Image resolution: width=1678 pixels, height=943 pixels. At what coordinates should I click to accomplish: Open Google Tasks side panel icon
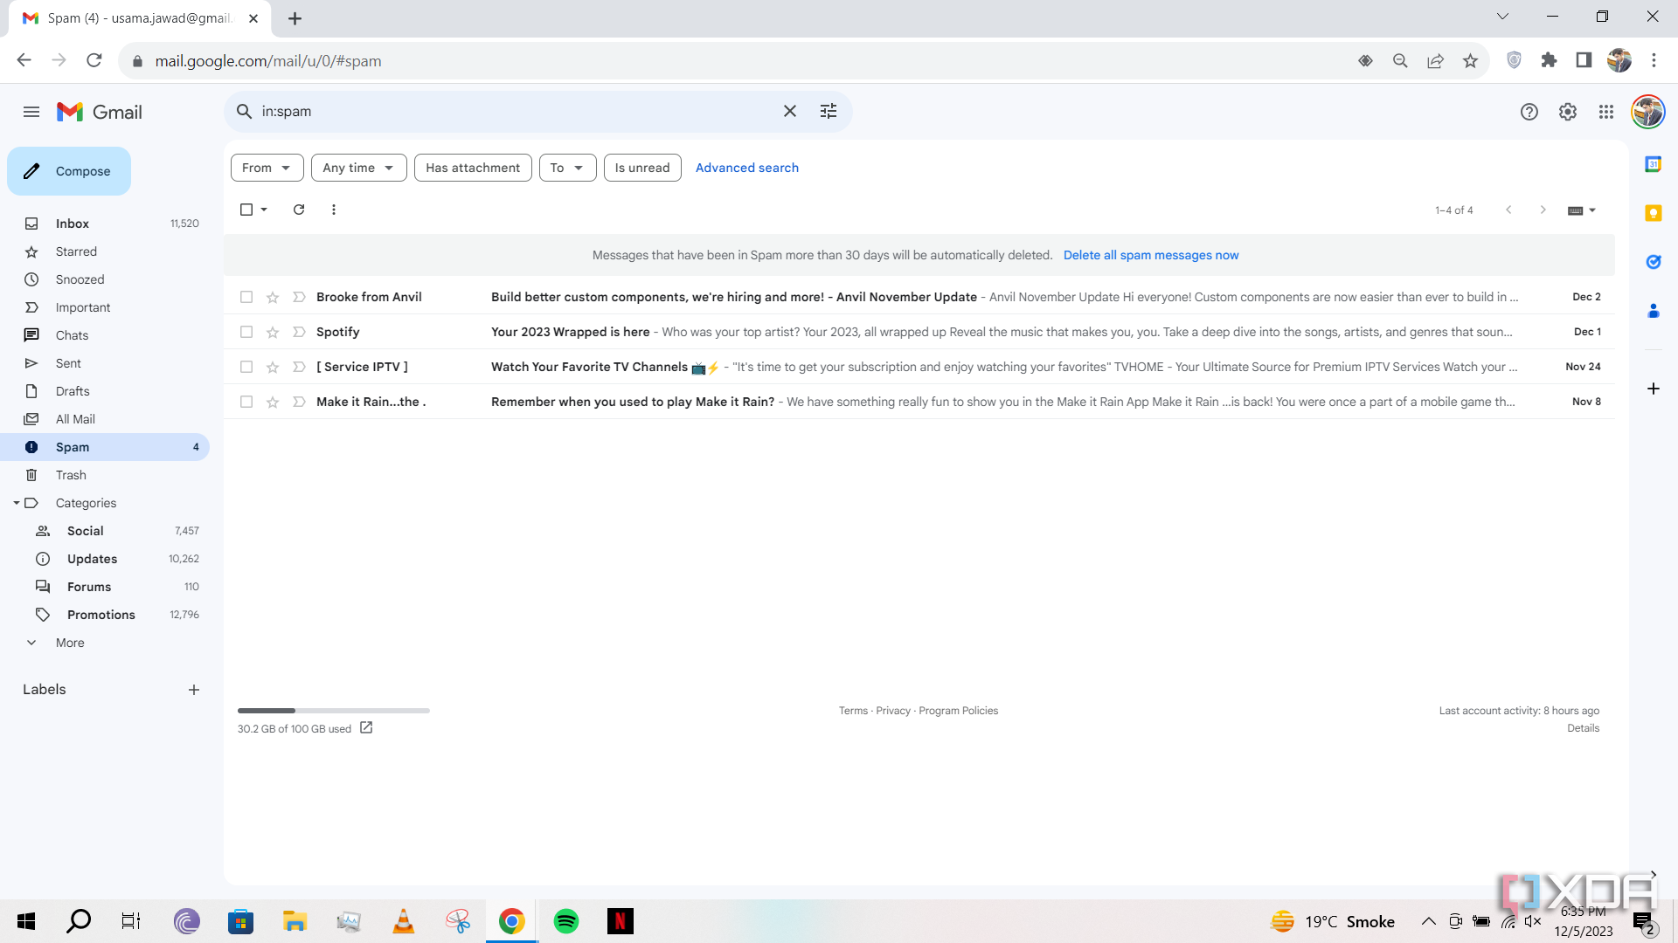coord(1654,262)
